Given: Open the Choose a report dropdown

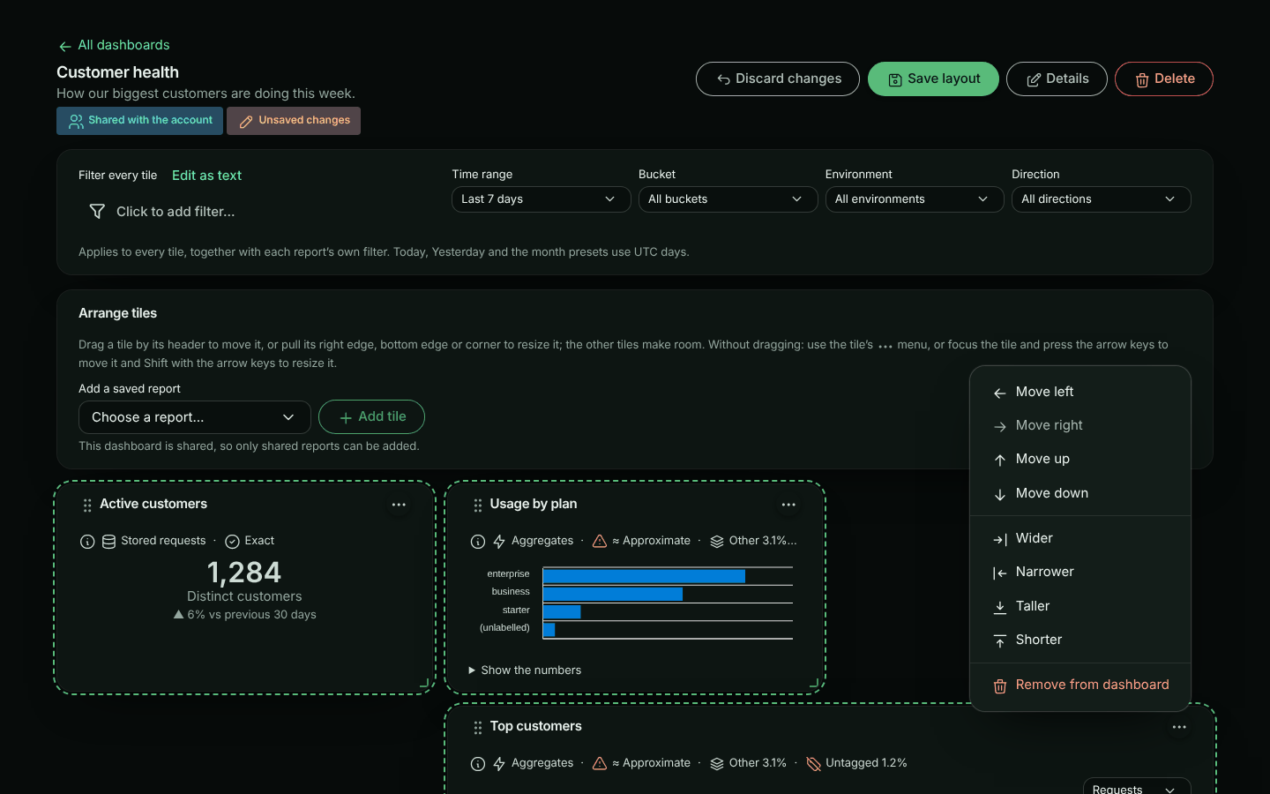Looking at the screenshot, I should click(x=195, y=417).
